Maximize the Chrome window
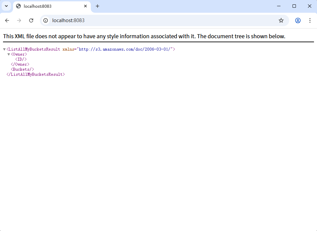This screenshot has height=231, width=317. pyautogui.click(x=294, y=6)
